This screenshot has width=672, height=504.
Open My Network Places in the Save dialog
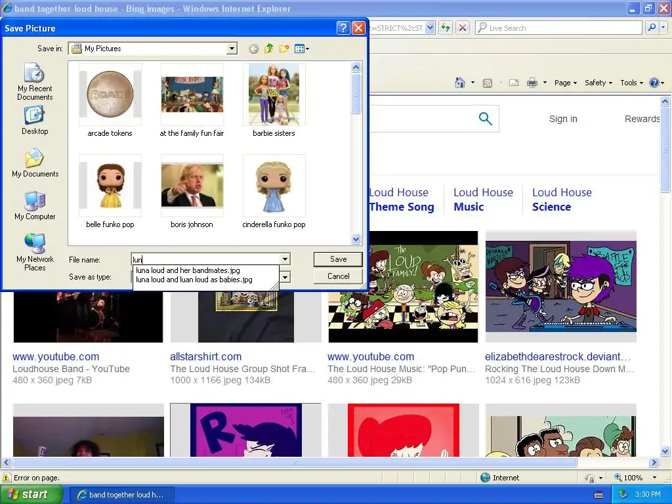pyautogui.click(x=35, y=252)
